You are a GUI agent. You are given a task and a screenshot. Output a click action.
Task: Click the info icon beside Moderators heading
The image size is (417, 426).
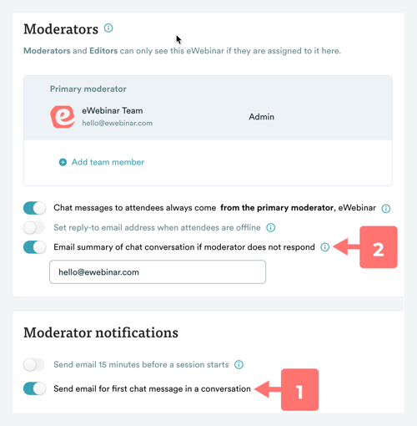coord(108,28)
